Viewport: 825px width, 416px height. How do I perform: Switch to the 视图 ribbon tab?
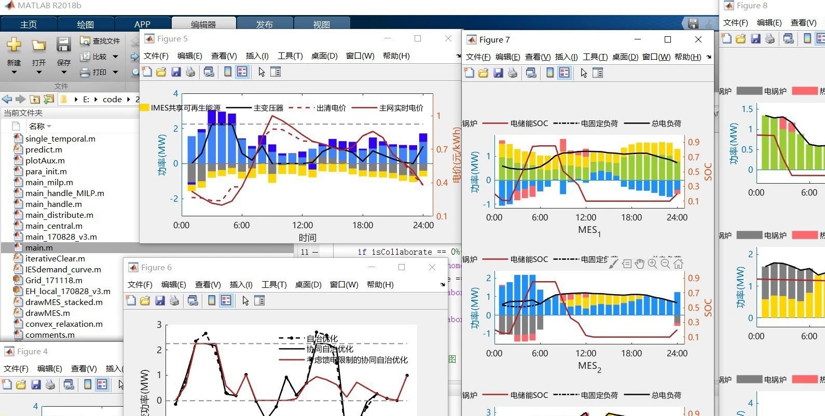[x=322, y=24]
